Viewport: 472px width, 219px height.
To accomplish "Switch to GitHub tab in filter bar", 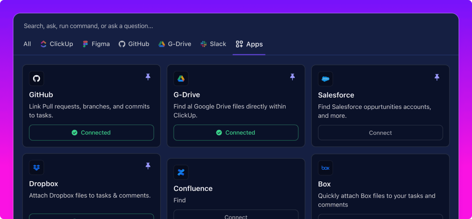I will tap(134, 44).
